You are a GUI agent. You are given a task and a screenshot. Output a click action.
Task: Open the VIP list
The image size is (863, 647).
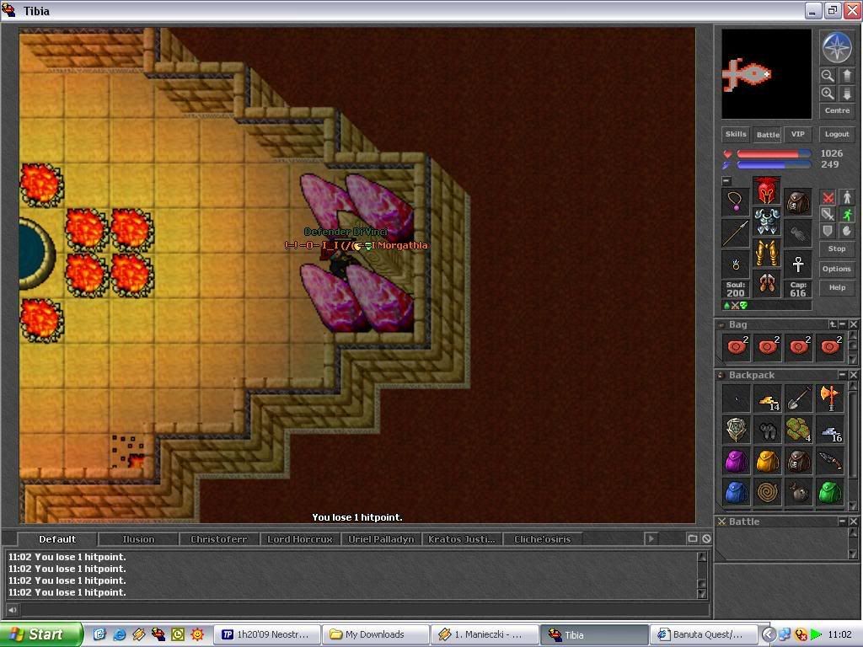click(797, 134)
